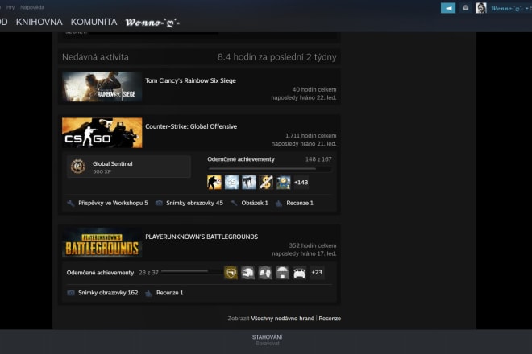The height and width of the screenshot is (354, 532).
Task: Click the PUBG car achievement icon
Action: (x=299, y=273)
